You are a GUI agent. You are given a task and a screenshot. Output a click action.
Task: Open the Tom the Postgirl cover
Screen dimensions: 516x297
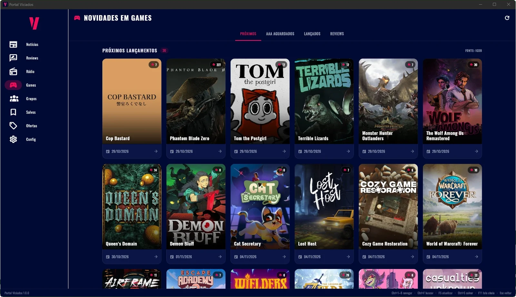tap(260, 101)
